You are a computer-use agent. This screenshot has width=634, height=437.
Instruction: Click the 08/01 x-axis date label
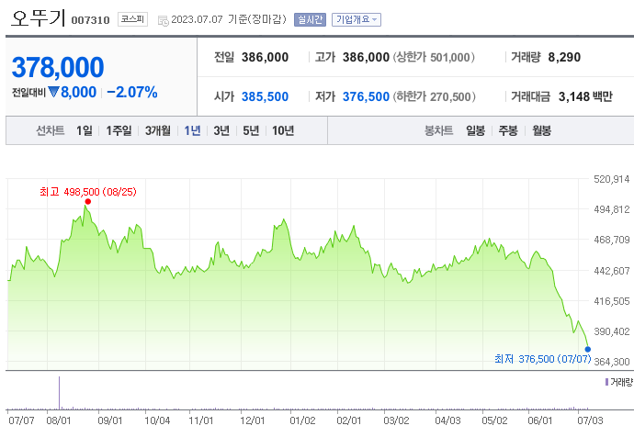coord(59,420)
